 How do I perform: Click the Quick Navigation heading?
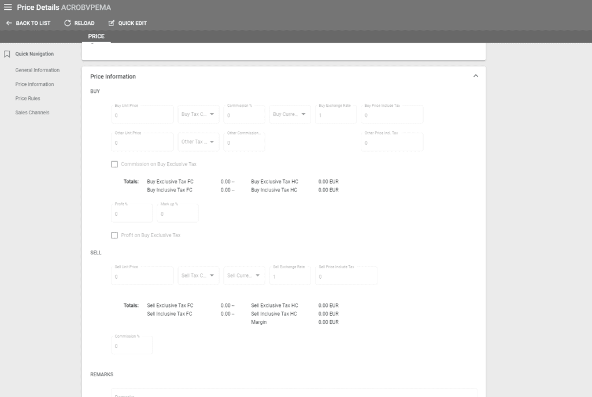pos(34,54)
